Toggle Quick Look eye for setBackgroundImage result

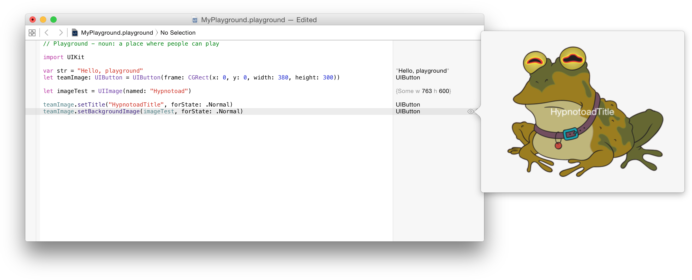pyautogui.click(x=470, y=111)
